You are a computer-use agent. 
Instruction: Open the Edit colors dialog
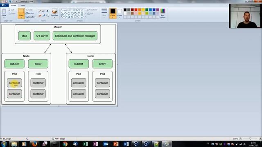[163, 13]
